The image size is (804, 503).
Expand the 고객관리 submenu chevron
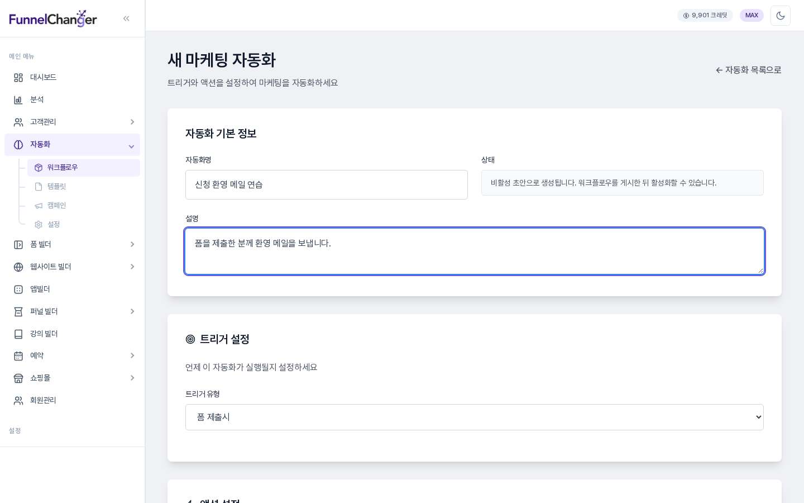[132, 122]
